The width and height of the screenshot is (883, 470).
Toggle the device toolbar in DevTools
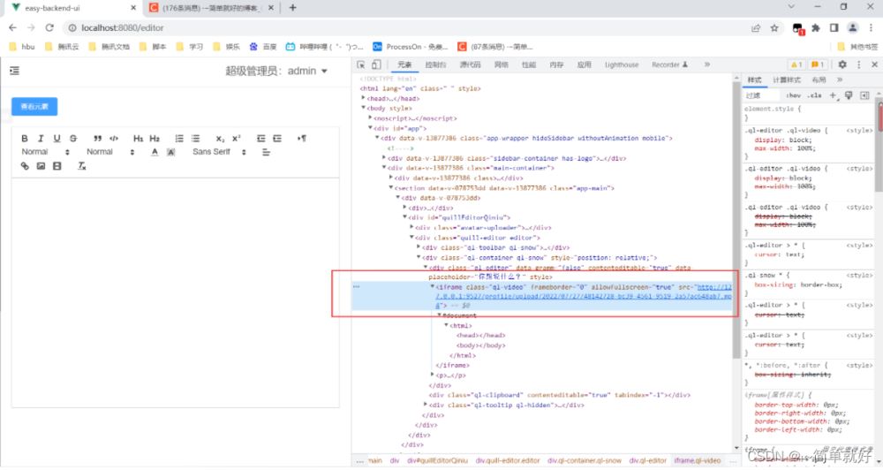[376, 64]
